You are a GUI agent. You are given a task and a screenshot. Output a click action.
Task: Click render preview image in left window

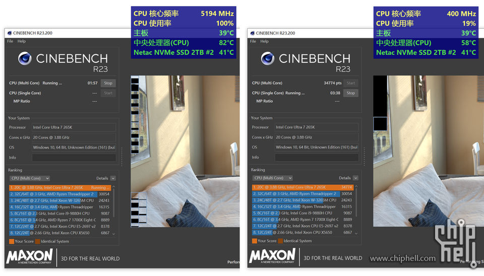(x=185, y=152)
